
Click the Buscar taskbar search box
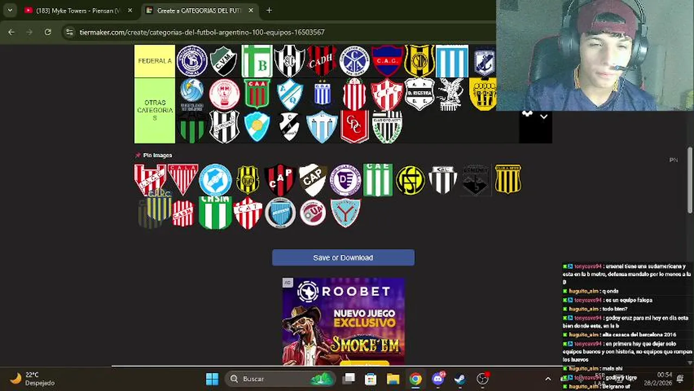tap(281, 379)
